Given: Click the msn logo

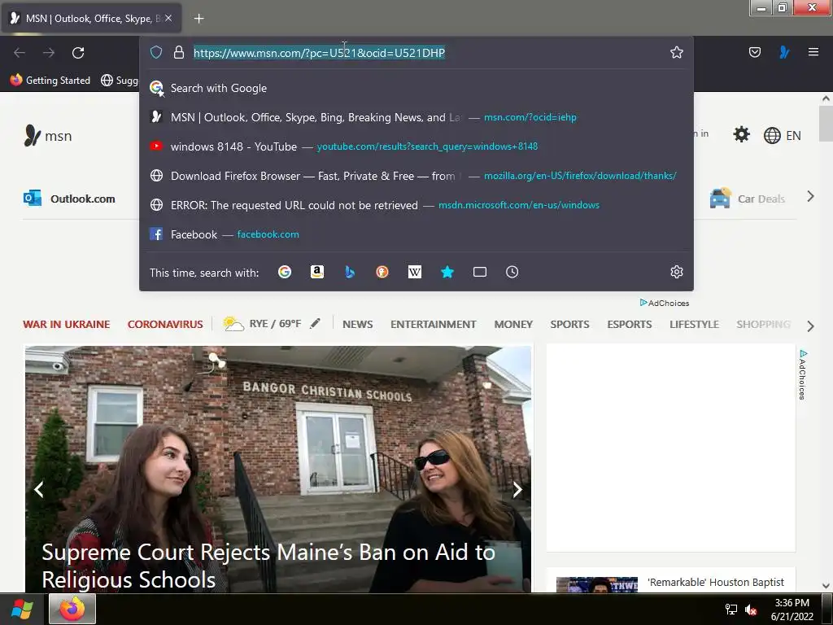Looking at the screenshot, I should pos(48,136).
